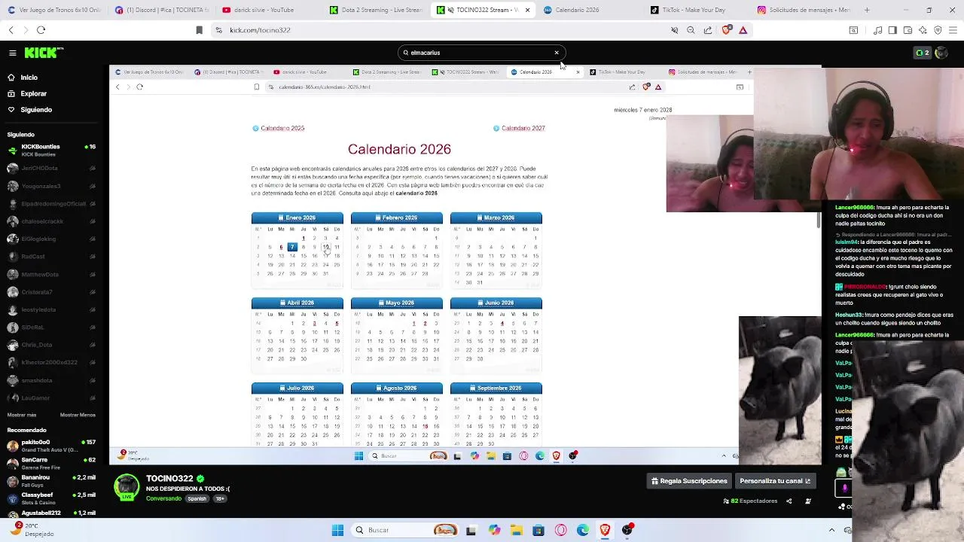This screenshot has width=964, height=542.
Task: Open recommended channel SanCarre
Action: click(51, 463)
